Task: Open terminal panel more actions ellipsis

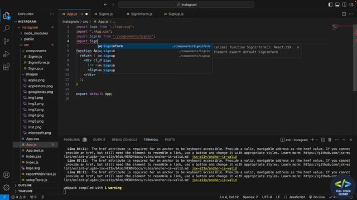Action: (337, 139)
